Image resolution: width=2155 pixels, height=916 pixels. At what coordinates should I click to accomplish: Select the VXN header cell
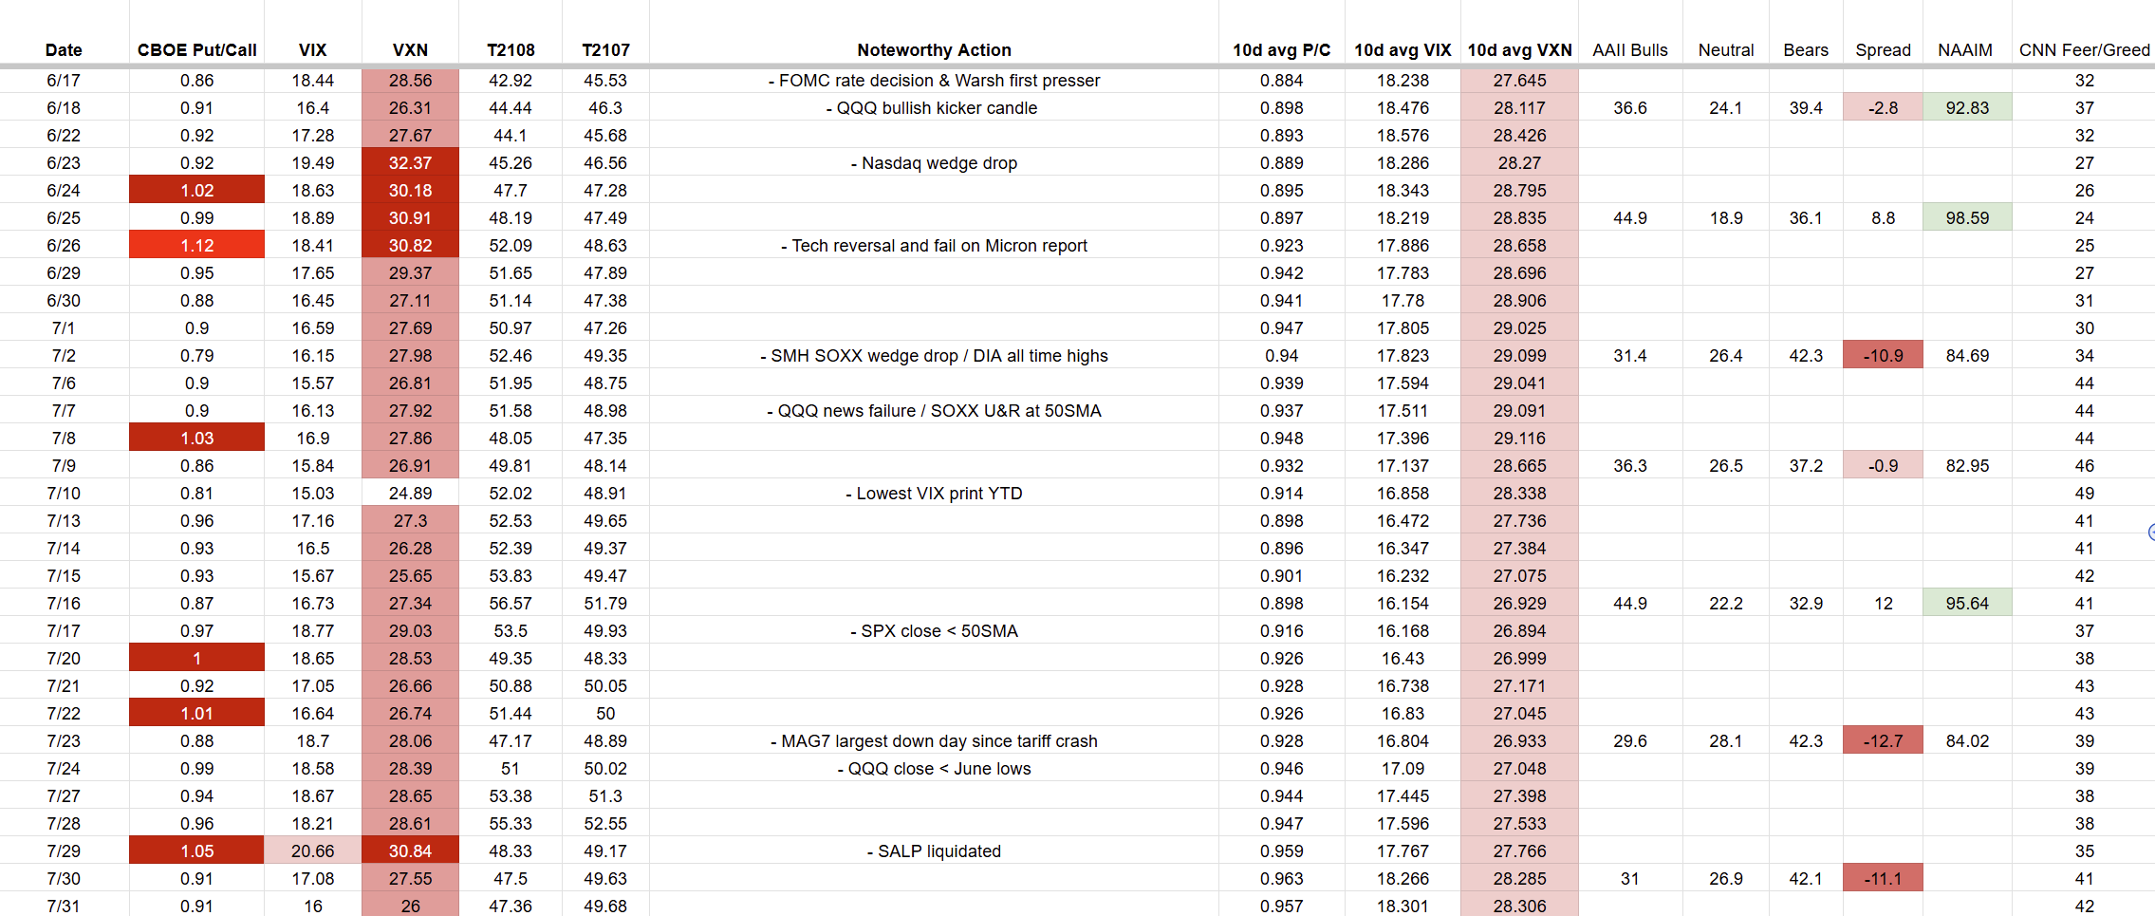pos(410,50)
